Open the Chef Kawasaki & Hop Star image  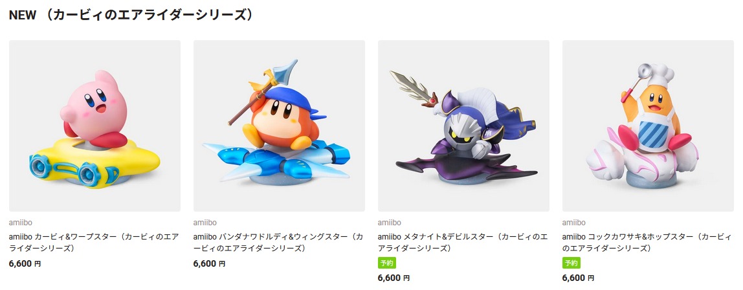(x=648, y=126)
